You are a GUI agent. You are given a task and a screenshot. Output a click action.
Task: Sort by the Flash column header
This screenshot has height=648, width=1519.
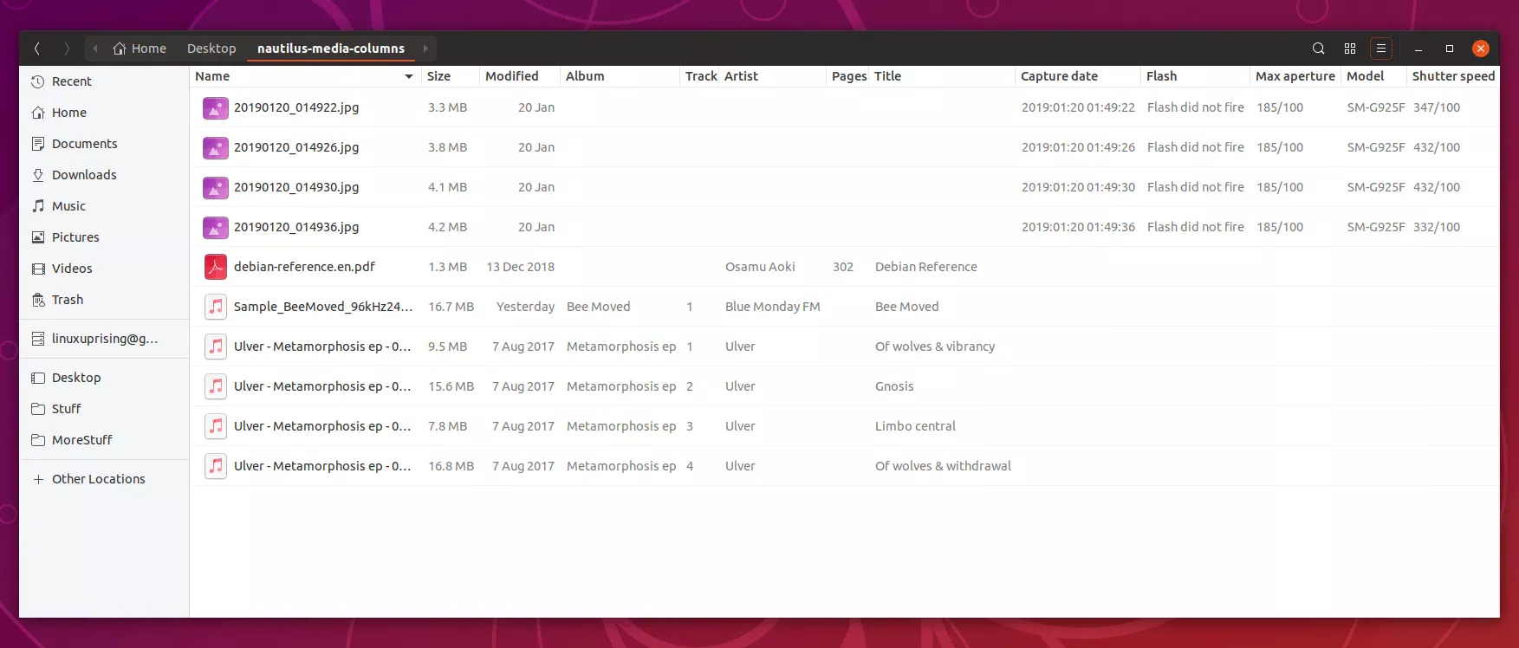click(1195, 76)
